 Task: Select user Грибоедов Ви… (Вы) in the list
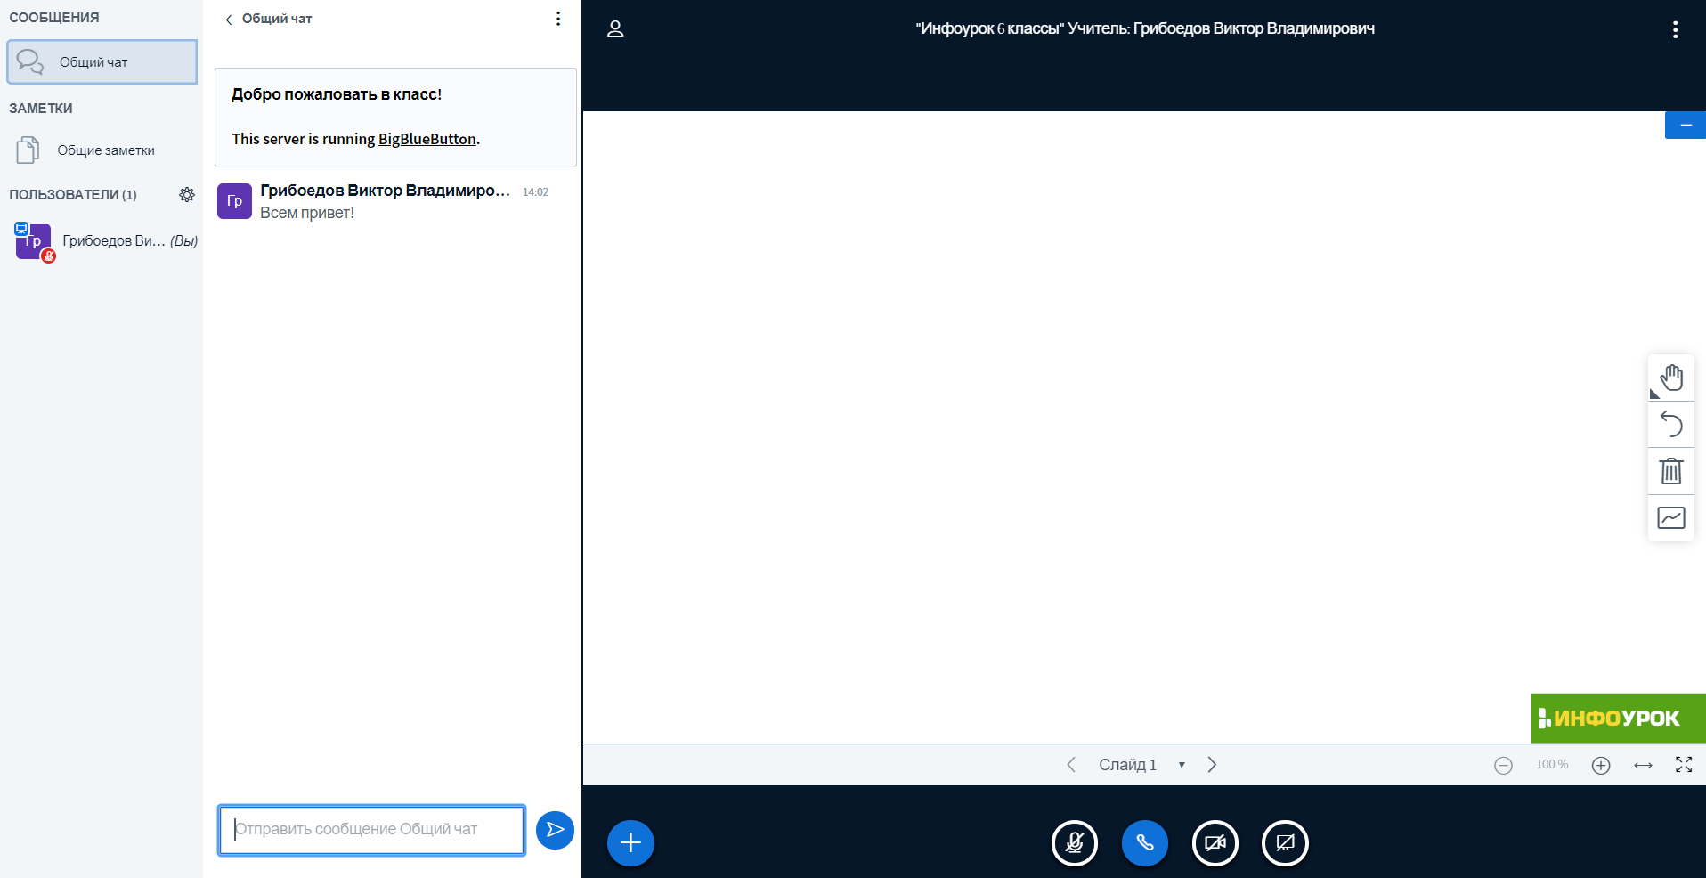(x=105, y=241)
